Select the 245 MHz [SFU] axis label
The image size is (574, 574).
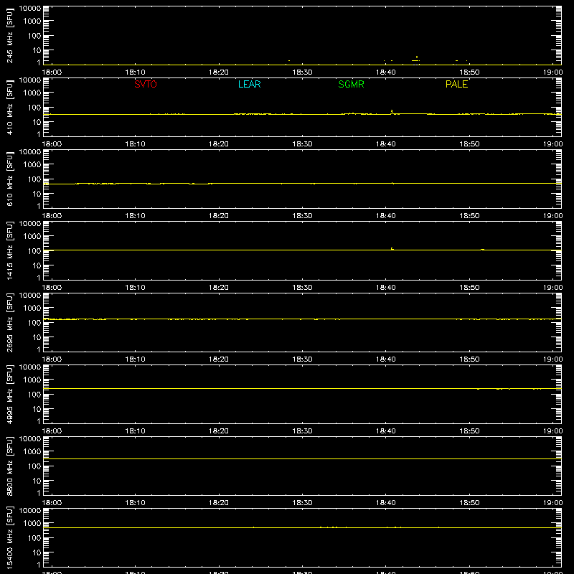pos(9,35)
